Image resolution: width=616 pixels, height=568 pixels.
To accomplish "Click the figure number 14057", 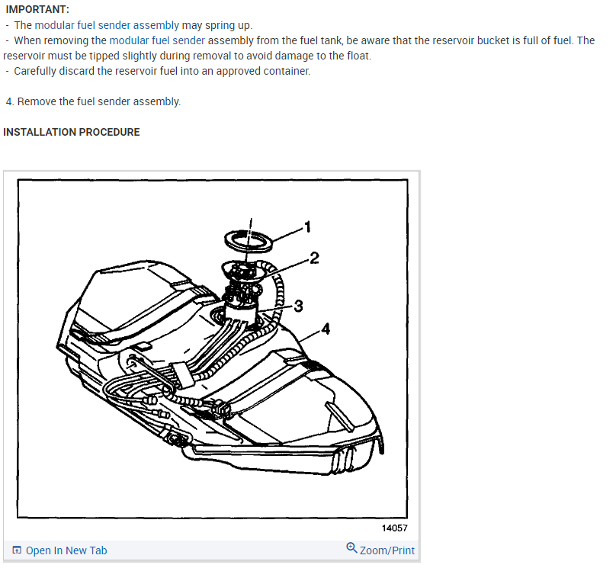I will click(394, 528).
